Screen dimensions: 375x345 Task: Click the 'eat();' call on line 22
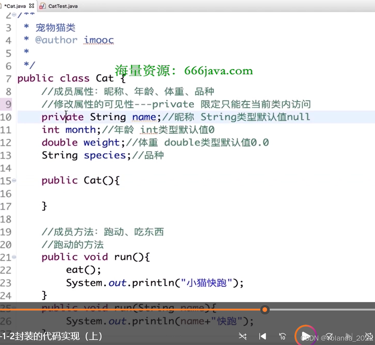83,270
